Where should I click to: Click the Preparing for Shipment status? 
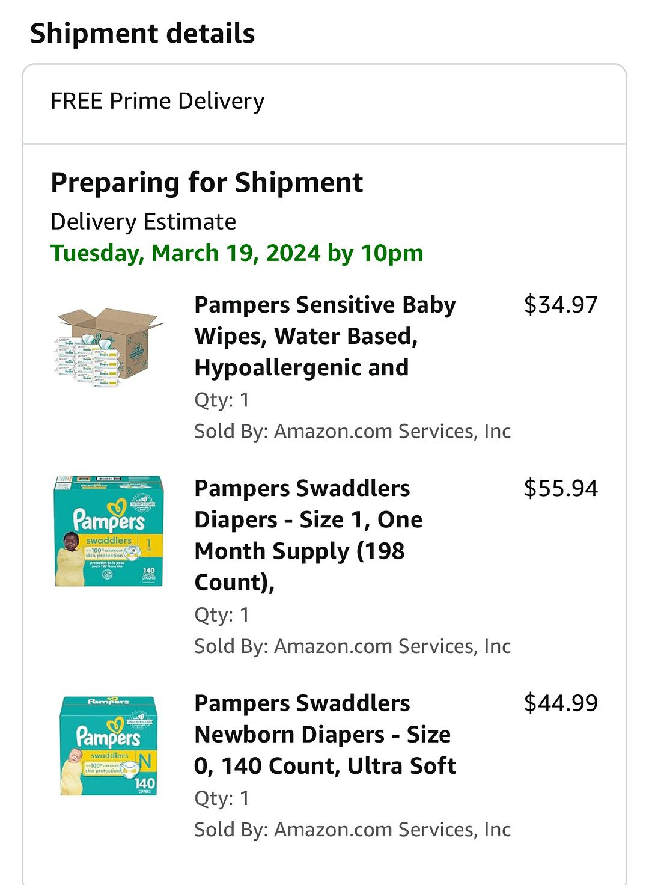point(207,183)
